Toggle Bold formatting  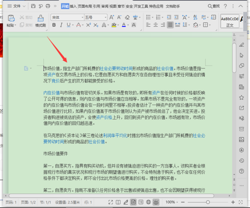(x=54, y=25)
